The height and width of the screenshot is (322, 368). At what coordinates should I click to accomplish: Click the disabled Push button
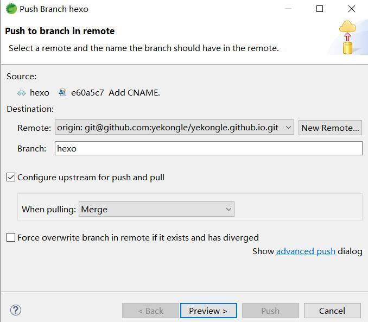tap(270, 311)
